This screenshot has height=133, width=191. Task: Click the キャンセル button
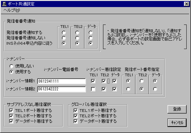tap(177, 123)
